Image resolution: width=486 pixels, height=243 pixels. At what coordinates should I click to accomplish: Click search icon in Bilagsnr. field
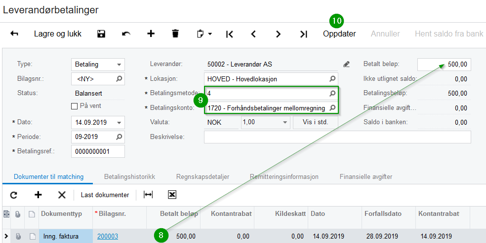pyautogui.click(x=119, y=79)
